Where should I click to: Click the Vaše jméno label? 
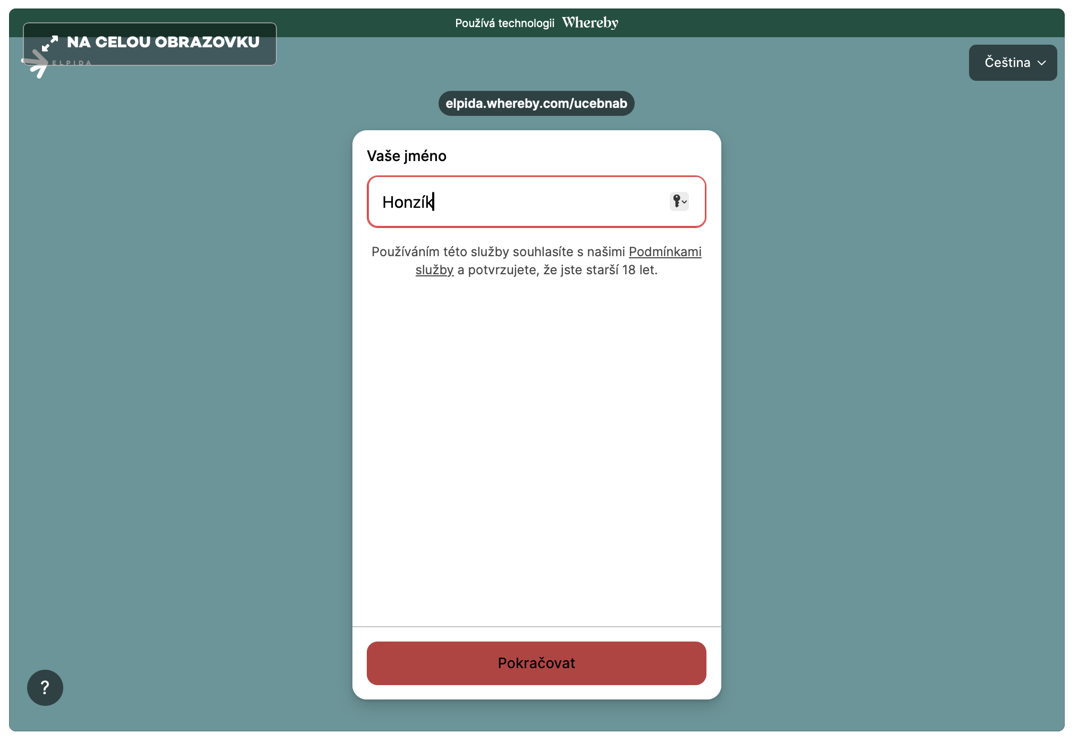(x=407, y=156)
